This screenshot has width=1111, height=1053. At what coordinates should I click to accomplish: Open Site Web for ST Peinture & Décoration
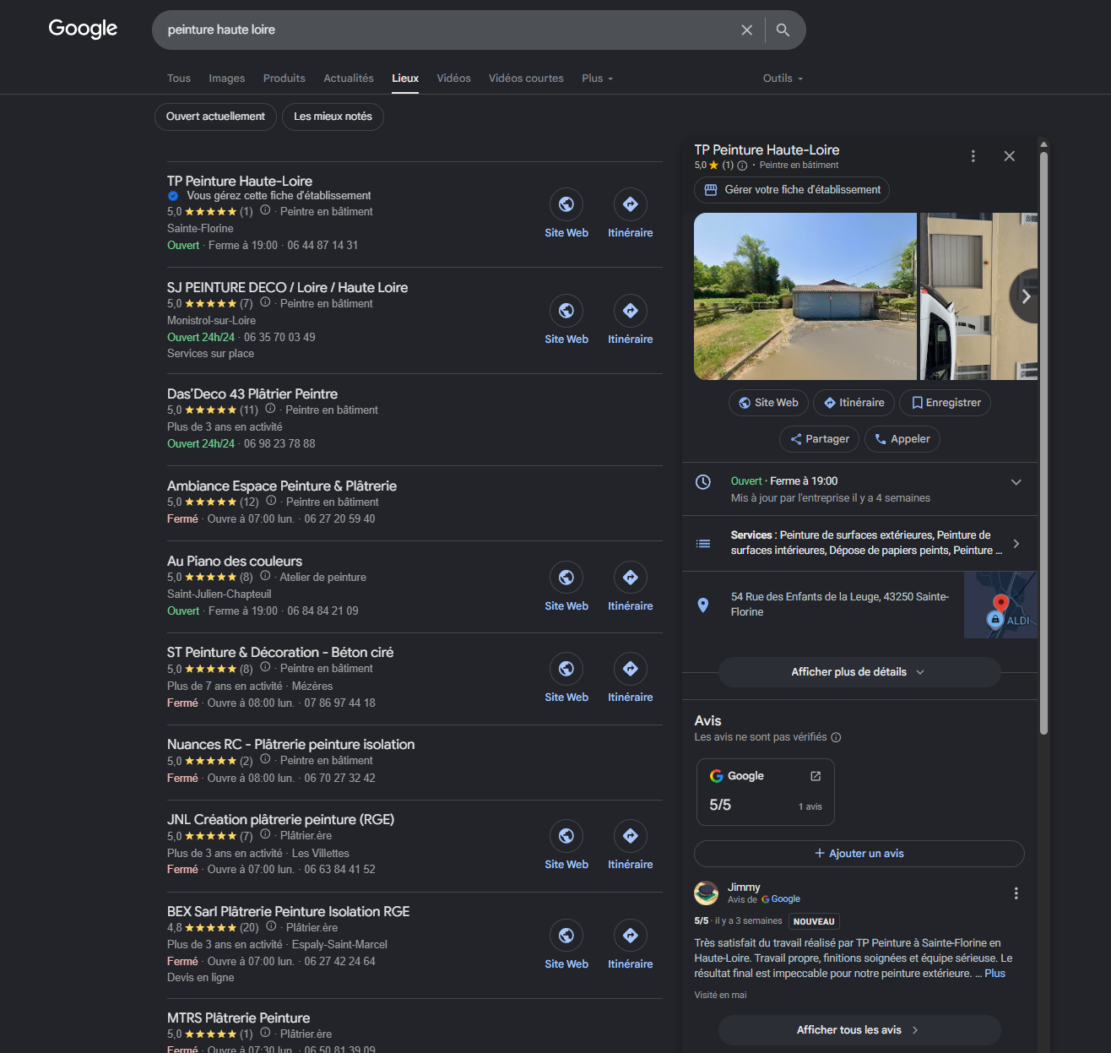pos(566,679)
